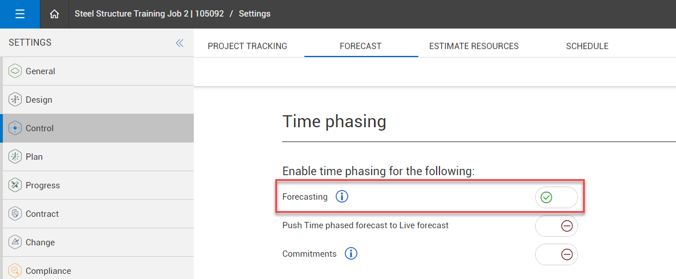Show info for Commitments time phasing
Viewport: 676px width, 279px height.
(351, 254)
